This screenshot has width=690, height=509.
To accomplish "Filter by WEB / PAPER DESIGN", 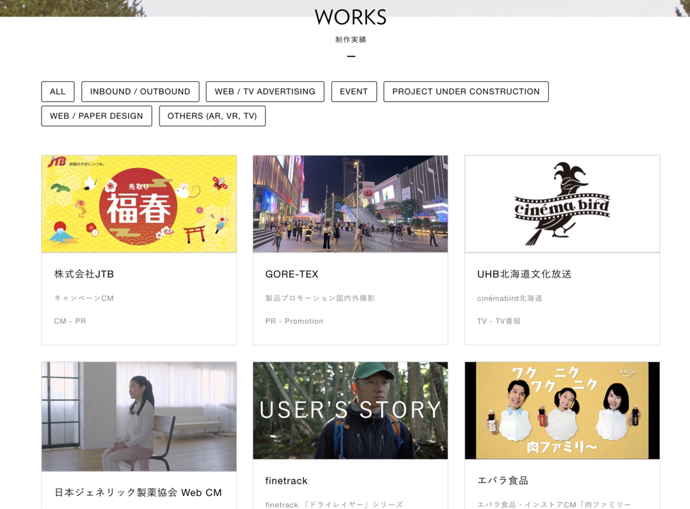I will point(97,116).
